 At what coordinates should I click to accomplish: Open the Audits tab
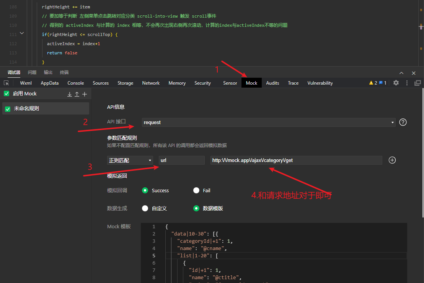point(272,83)
